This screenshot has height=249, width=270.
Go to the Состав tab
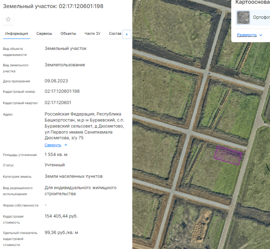point(115,34)
